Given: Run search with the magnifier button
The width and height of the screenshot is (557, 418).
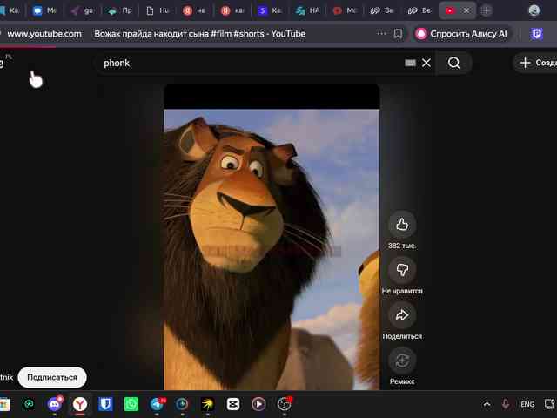Looking at the screenshot, I should [453, 63].
